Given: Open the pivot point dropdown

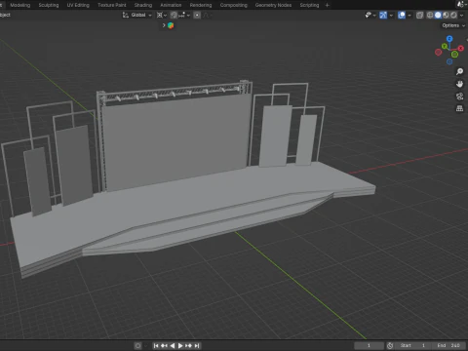Looking at the screenshot, I should pos(162,15).
